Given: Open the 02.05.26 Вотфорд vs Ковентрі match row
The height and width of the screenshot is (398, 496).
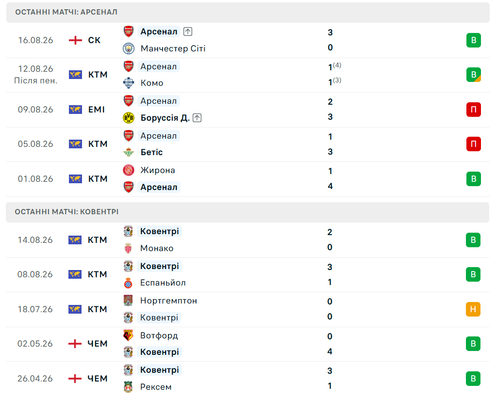Looking at the screenshot, I should click(248, 344).
